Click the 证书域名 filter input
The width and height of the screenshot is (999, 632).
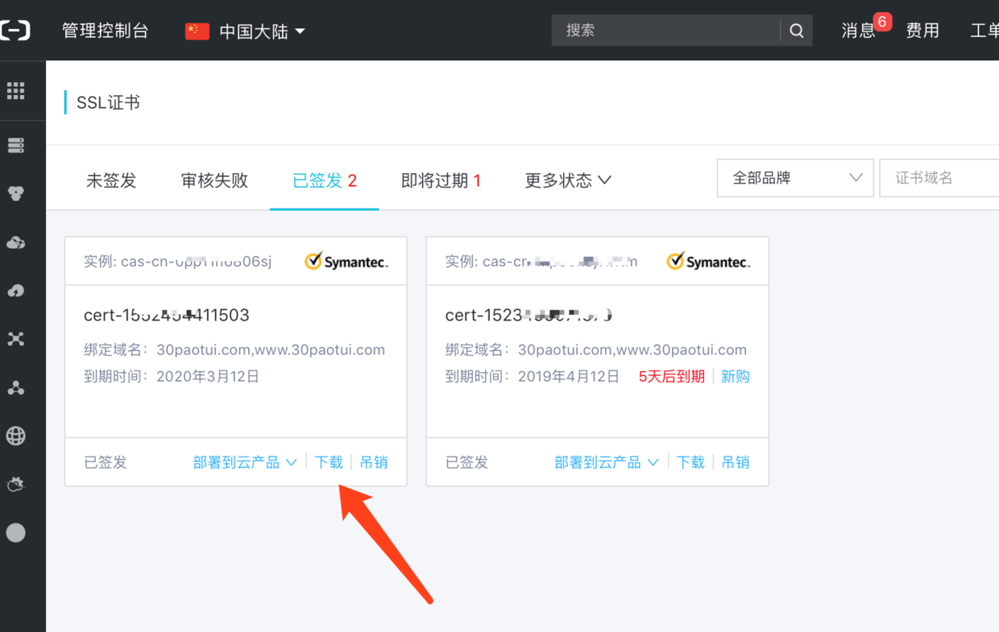pos(939,178)
